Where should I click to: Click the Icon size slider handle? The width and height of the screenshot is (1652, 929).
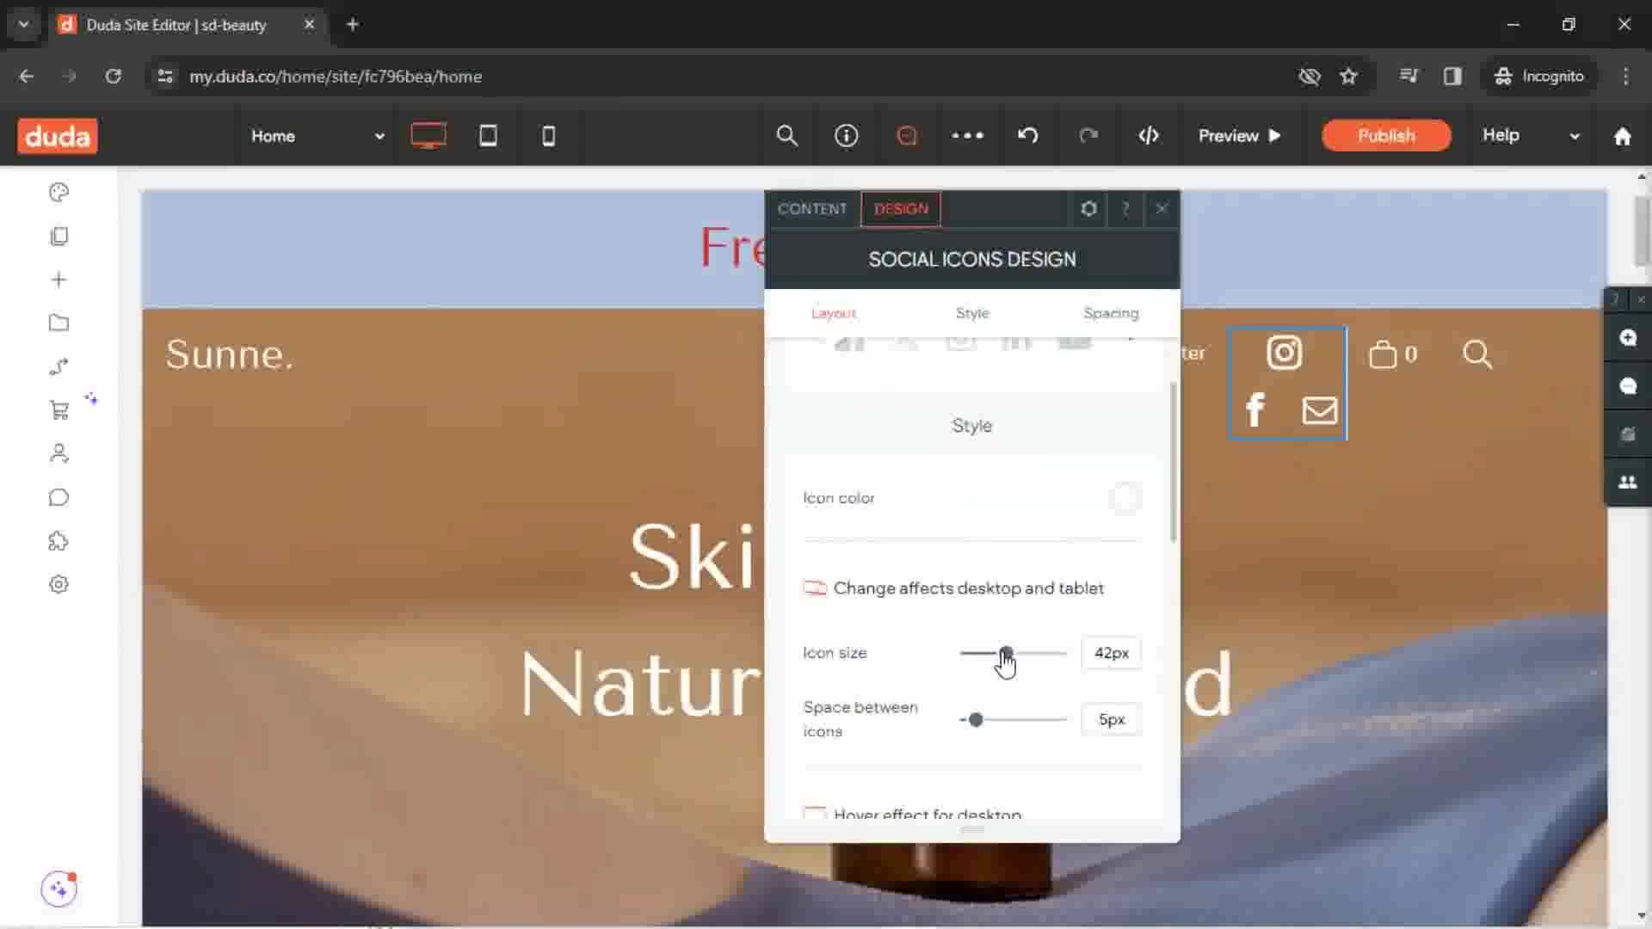(x=1006, y=653)
